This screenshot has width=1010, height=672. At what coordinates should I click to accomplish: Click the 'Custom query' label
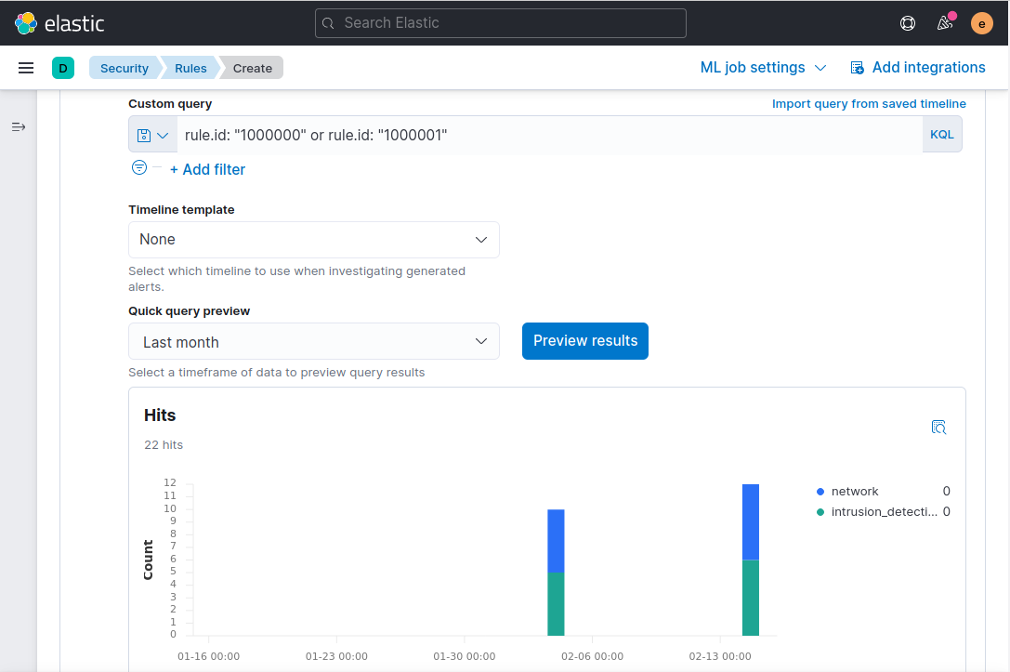pos(170,104)
